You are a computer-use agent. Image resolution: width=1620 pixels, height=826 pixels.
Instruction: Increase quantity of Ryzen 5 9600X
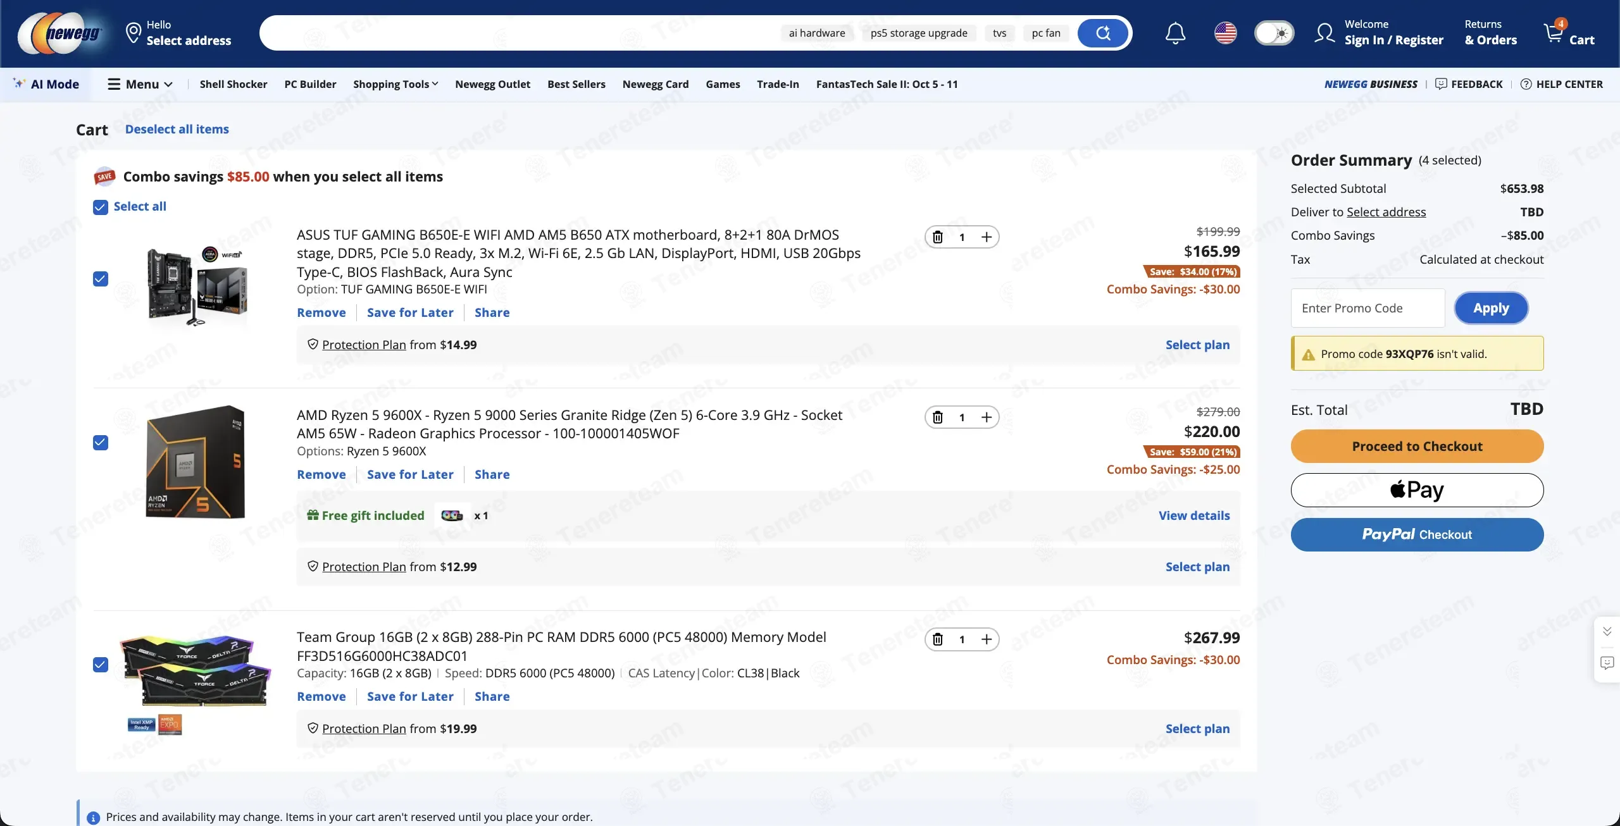(986, 417)
